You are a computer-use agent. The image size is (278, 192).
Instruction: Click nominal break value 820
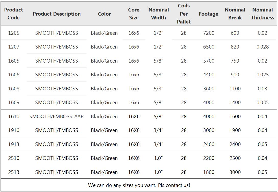pyautogui.click(x=235, y=47)
